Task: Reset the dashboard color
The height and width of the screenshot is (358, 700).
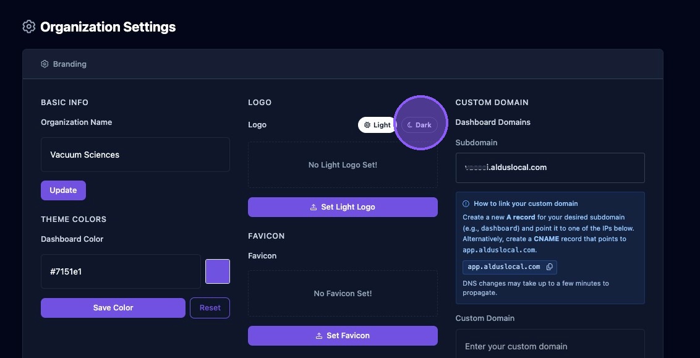Action: point(210,307)
